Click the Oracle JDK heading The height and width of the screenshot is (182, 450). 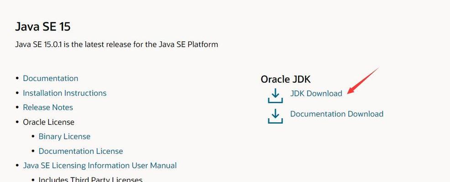(x=286, y=79)
